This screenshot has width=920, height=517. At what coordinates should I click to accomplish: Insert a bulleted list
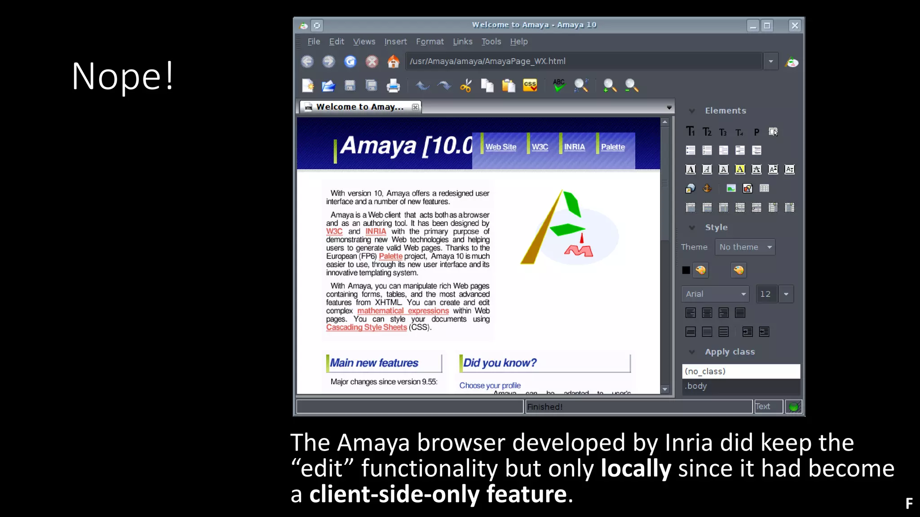(690, 150)
